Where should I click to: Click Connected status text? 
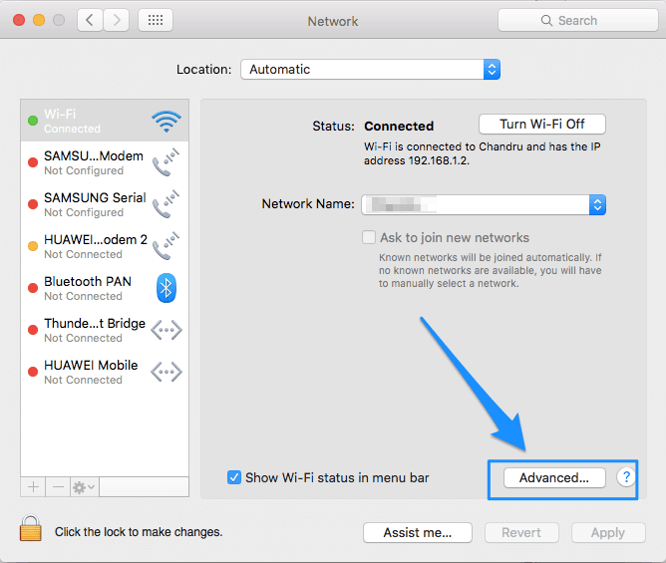[399, 127]
